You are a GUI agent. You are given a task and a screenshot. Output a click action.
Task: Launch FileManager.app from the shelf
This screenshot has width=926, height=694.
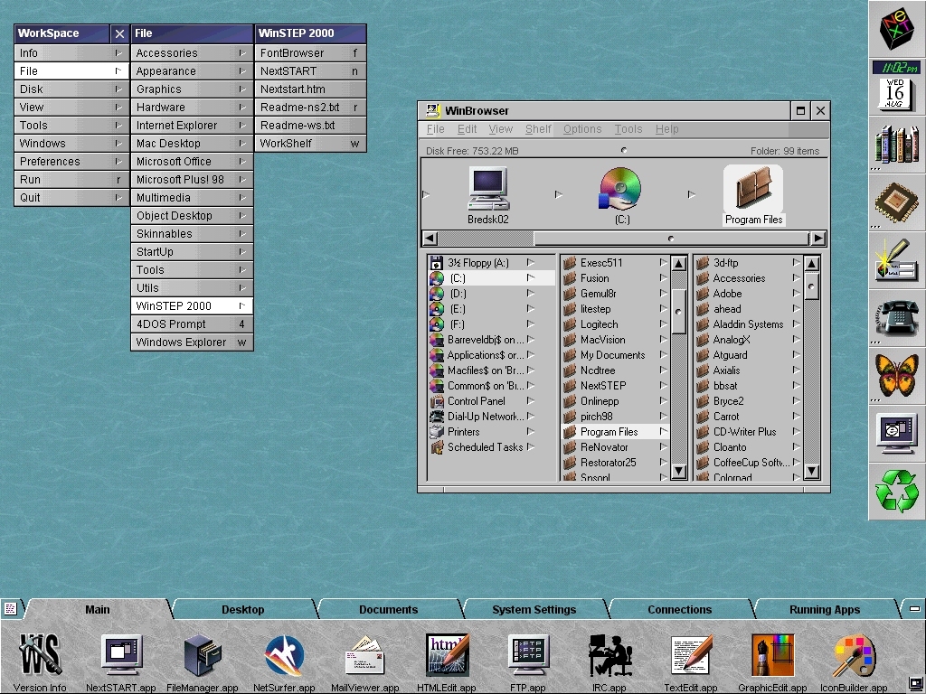[203, 662]
